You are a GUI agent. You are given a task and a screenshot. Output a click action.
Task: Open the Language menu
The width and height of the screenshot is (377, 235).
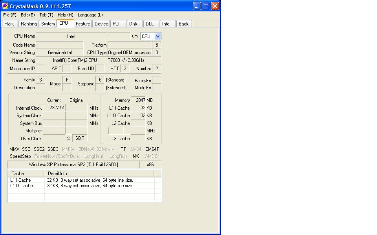click(90, 15)
